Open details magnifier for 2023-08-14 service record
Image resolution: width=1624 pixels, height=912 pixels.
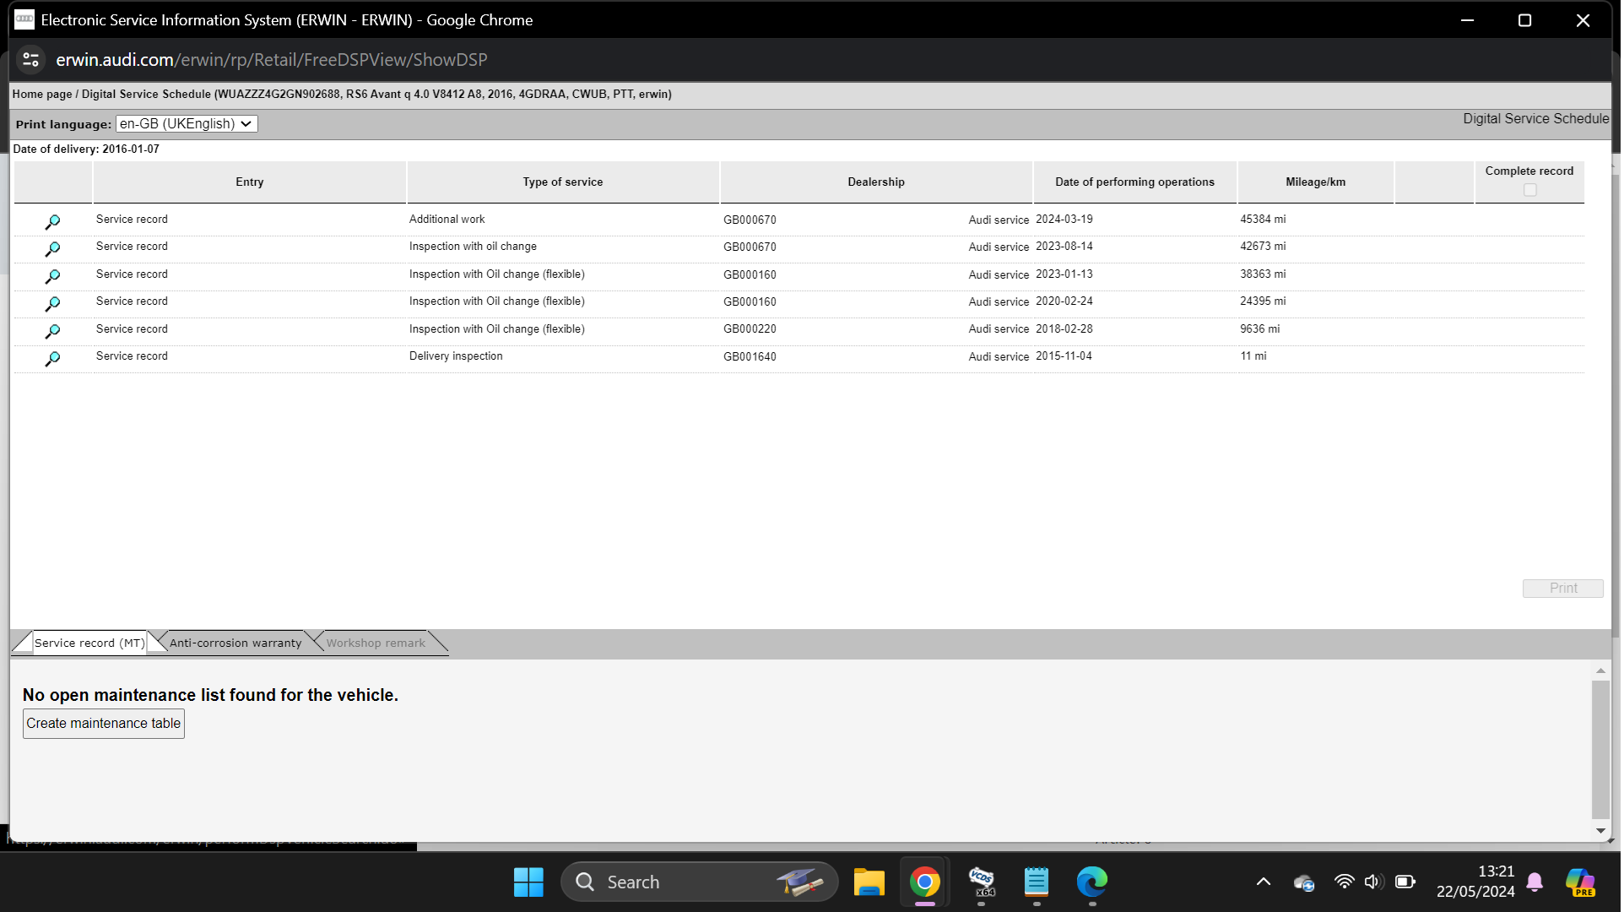pyautogui.click(x=52, y=249)
